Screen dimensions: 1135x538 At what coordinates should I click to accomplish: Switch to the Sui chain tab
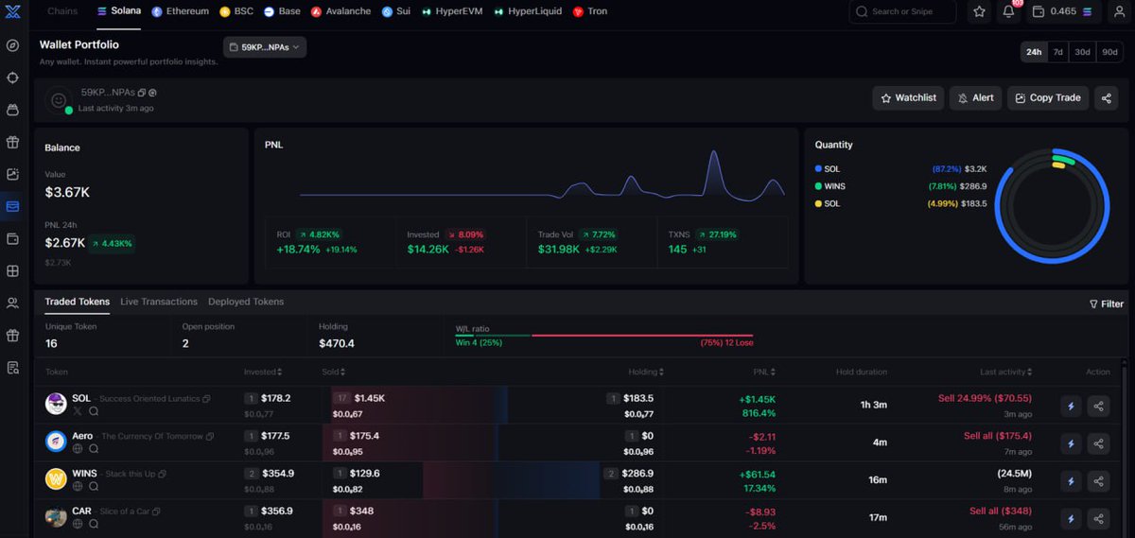(x=397, y=11)
